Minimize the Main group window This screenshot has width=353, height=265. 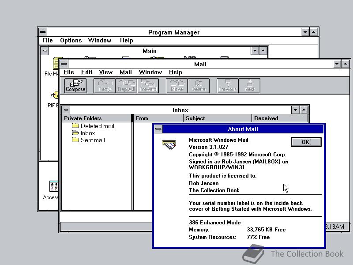pyautogui.click(x=255, y=51)
